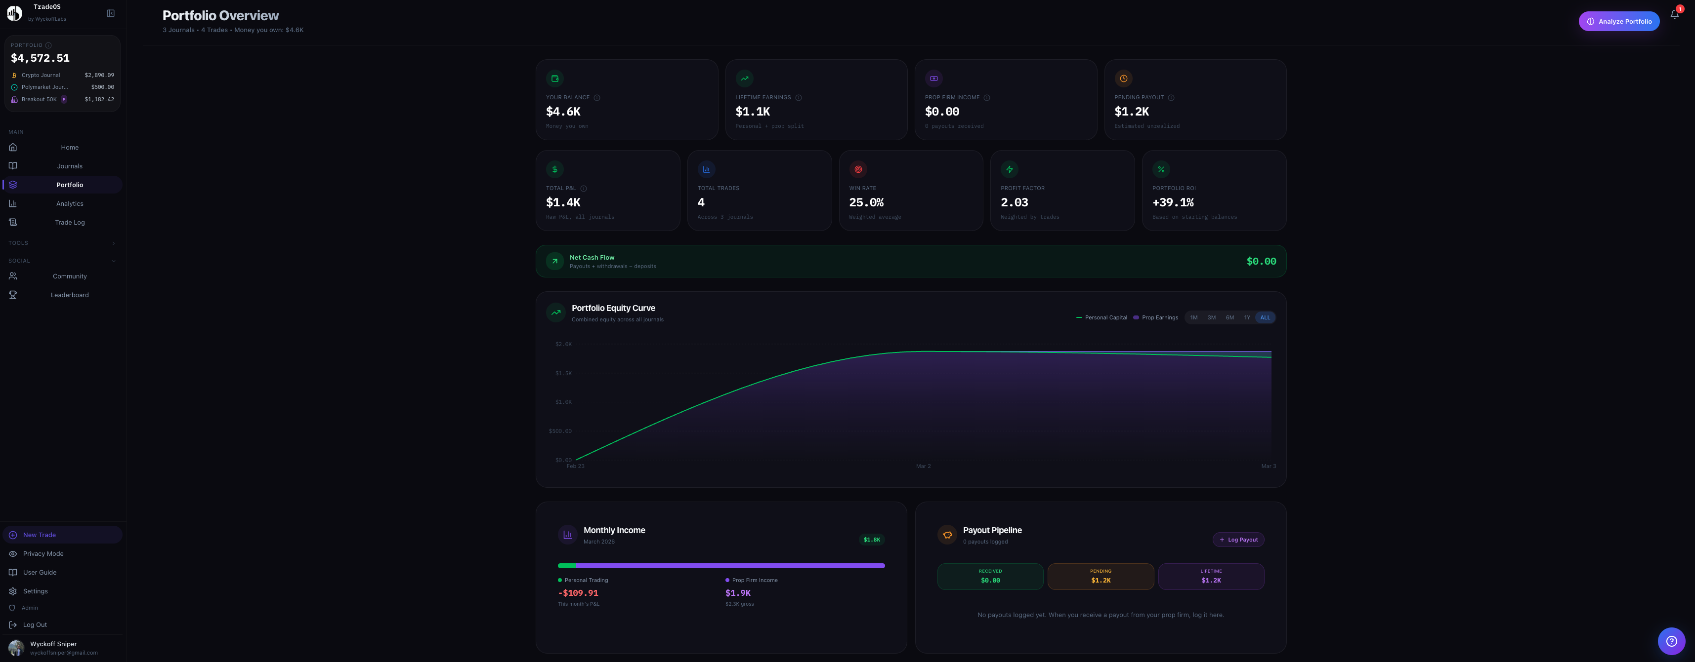Image resolution: width=1695 pixels, height=662 pixels.
Task: Click the Monthly Income progress bar
Action: coord(721,565)
